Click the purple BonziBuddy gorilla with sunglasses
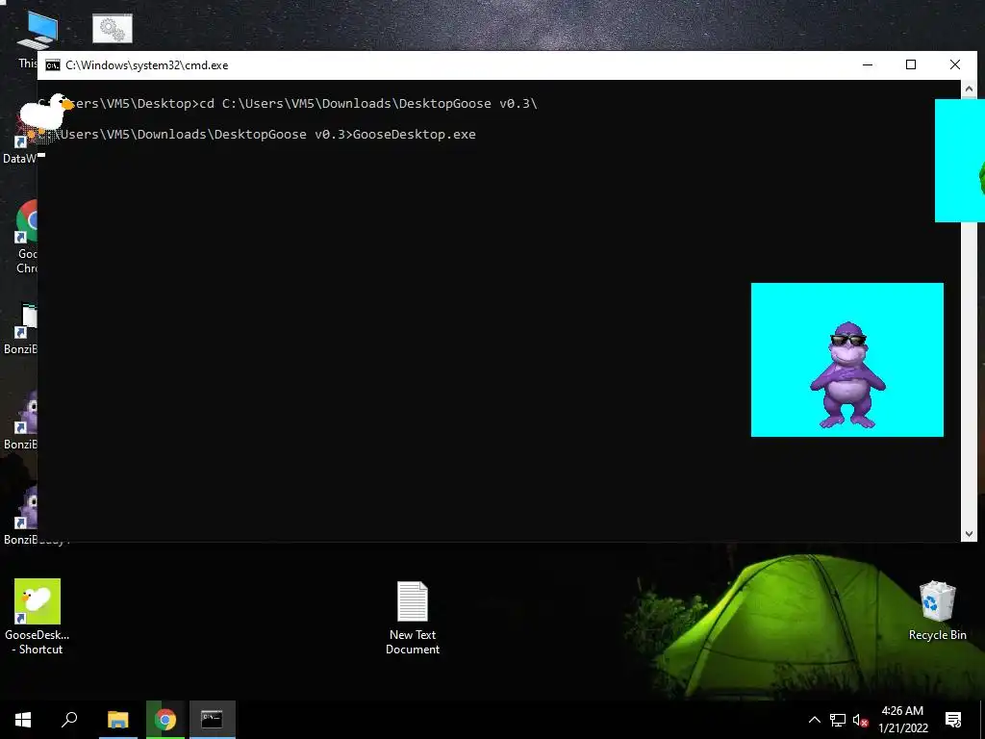This screenshot has width=985, height=739. tap(847, 376)
